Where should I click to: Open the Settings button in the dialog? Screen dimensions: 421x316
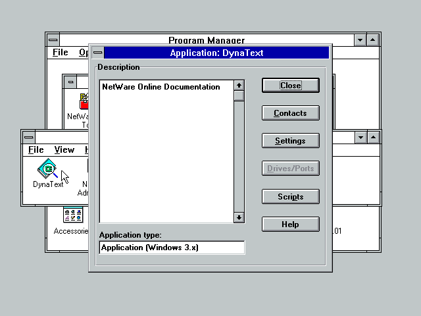(291, 141)
